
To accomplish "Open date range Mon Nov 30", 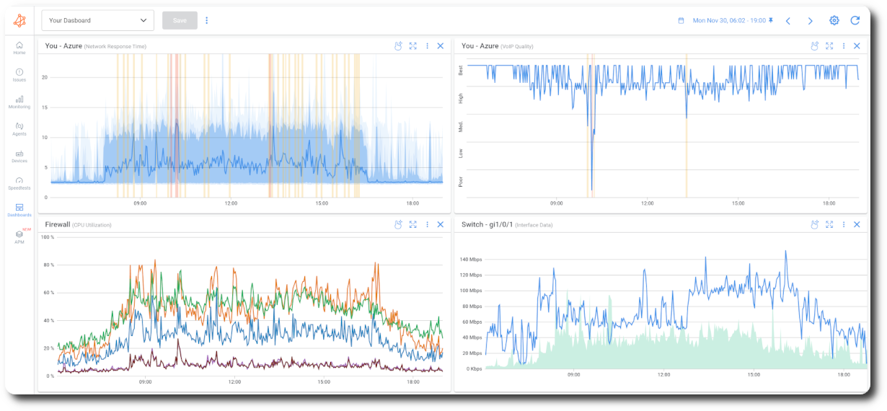I will point(729,21).
